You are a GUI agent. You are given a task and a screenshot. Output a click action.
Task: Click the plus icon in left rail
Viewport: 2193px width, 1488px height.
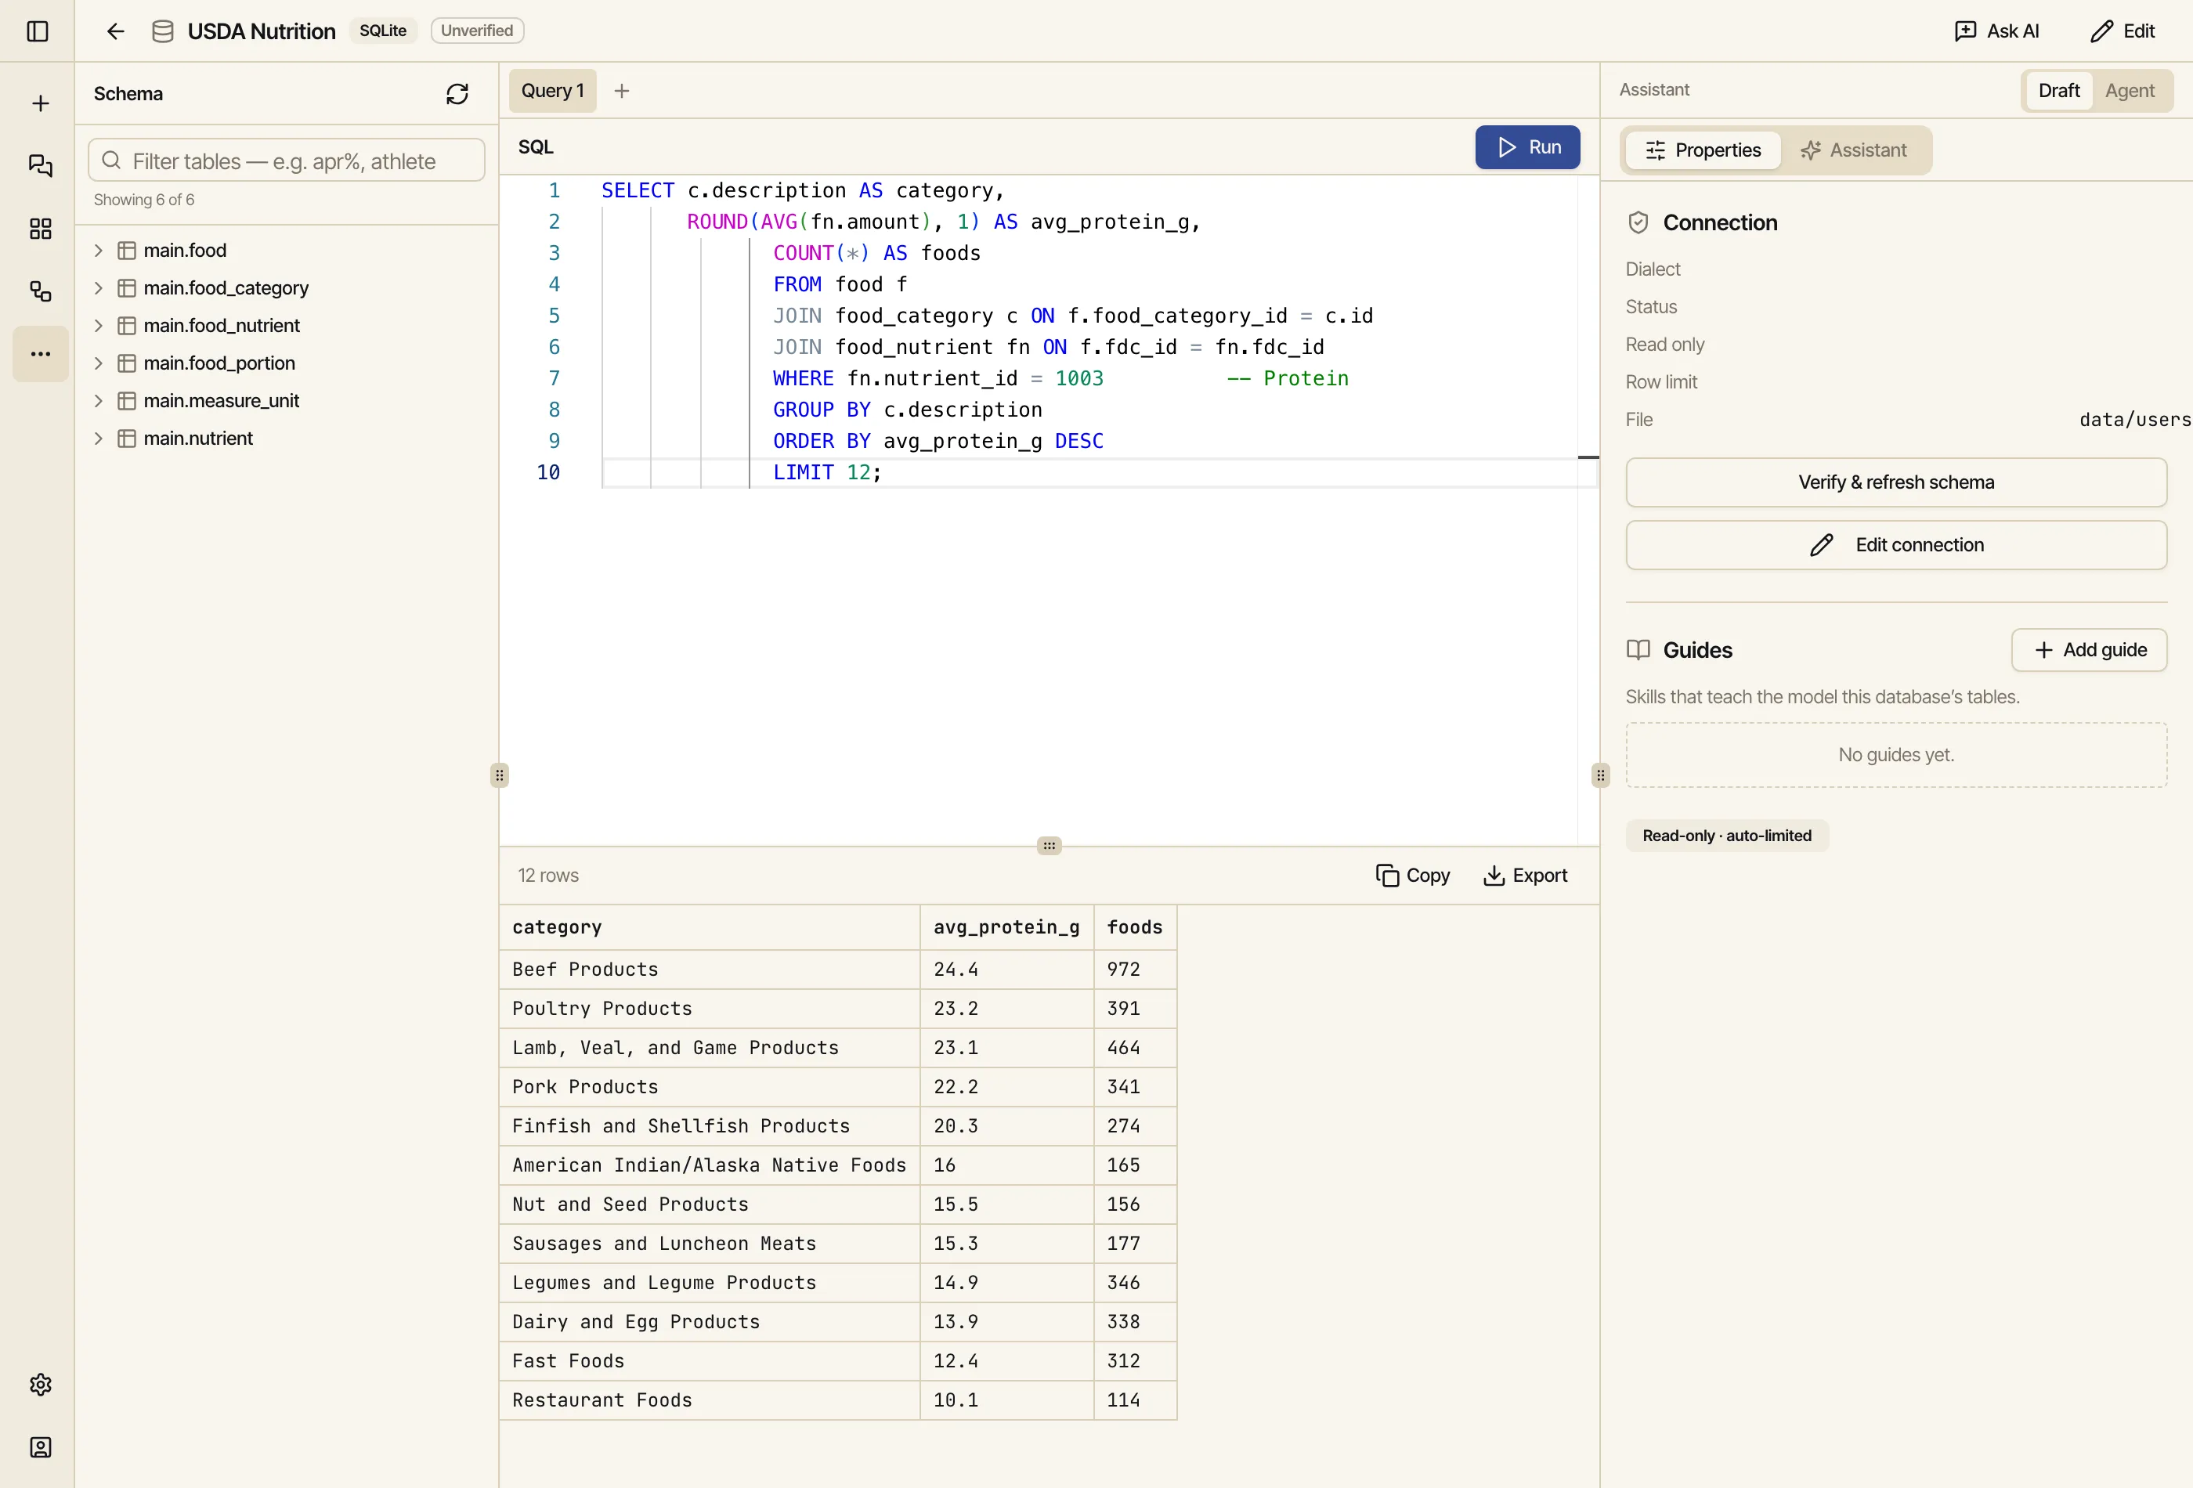[41, 103]
